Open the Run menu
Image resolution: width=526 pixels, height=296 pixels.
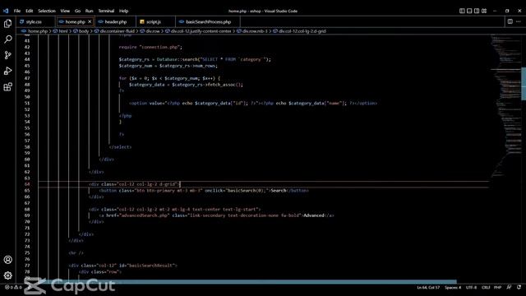click(89, 11)
